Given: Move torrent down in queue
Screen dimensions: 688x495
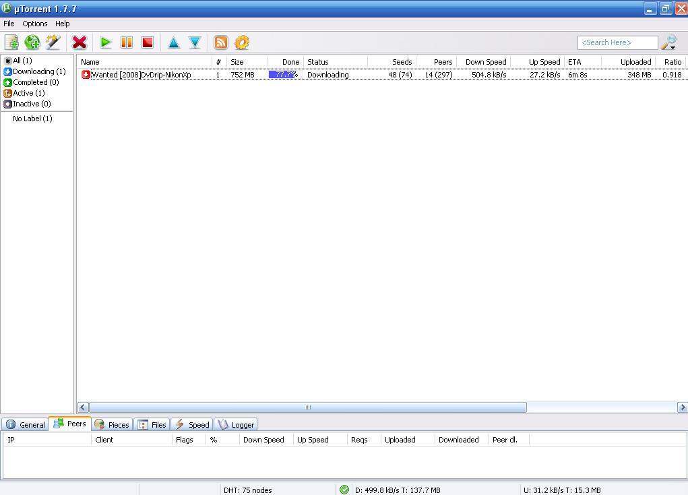Looking at the screenshot, I should (195, 42).
